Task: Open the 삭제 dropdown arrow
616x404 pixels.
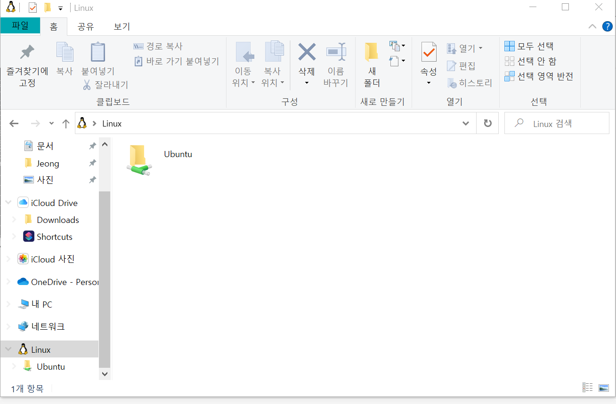Action: (307, 83)
